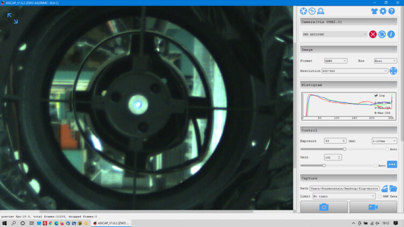Open the focuser/filter wheel device icon
Screen dimensions: 404x227
click(321, 11)
